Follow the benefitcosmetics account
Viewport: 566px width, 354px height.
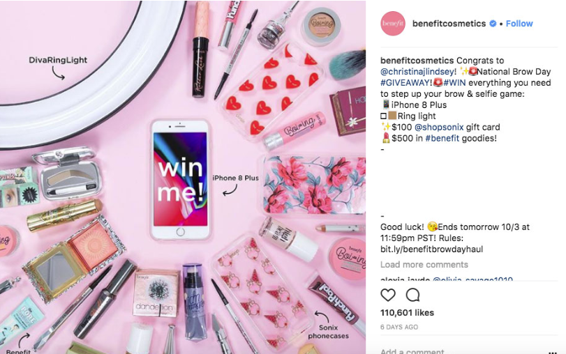519,24
